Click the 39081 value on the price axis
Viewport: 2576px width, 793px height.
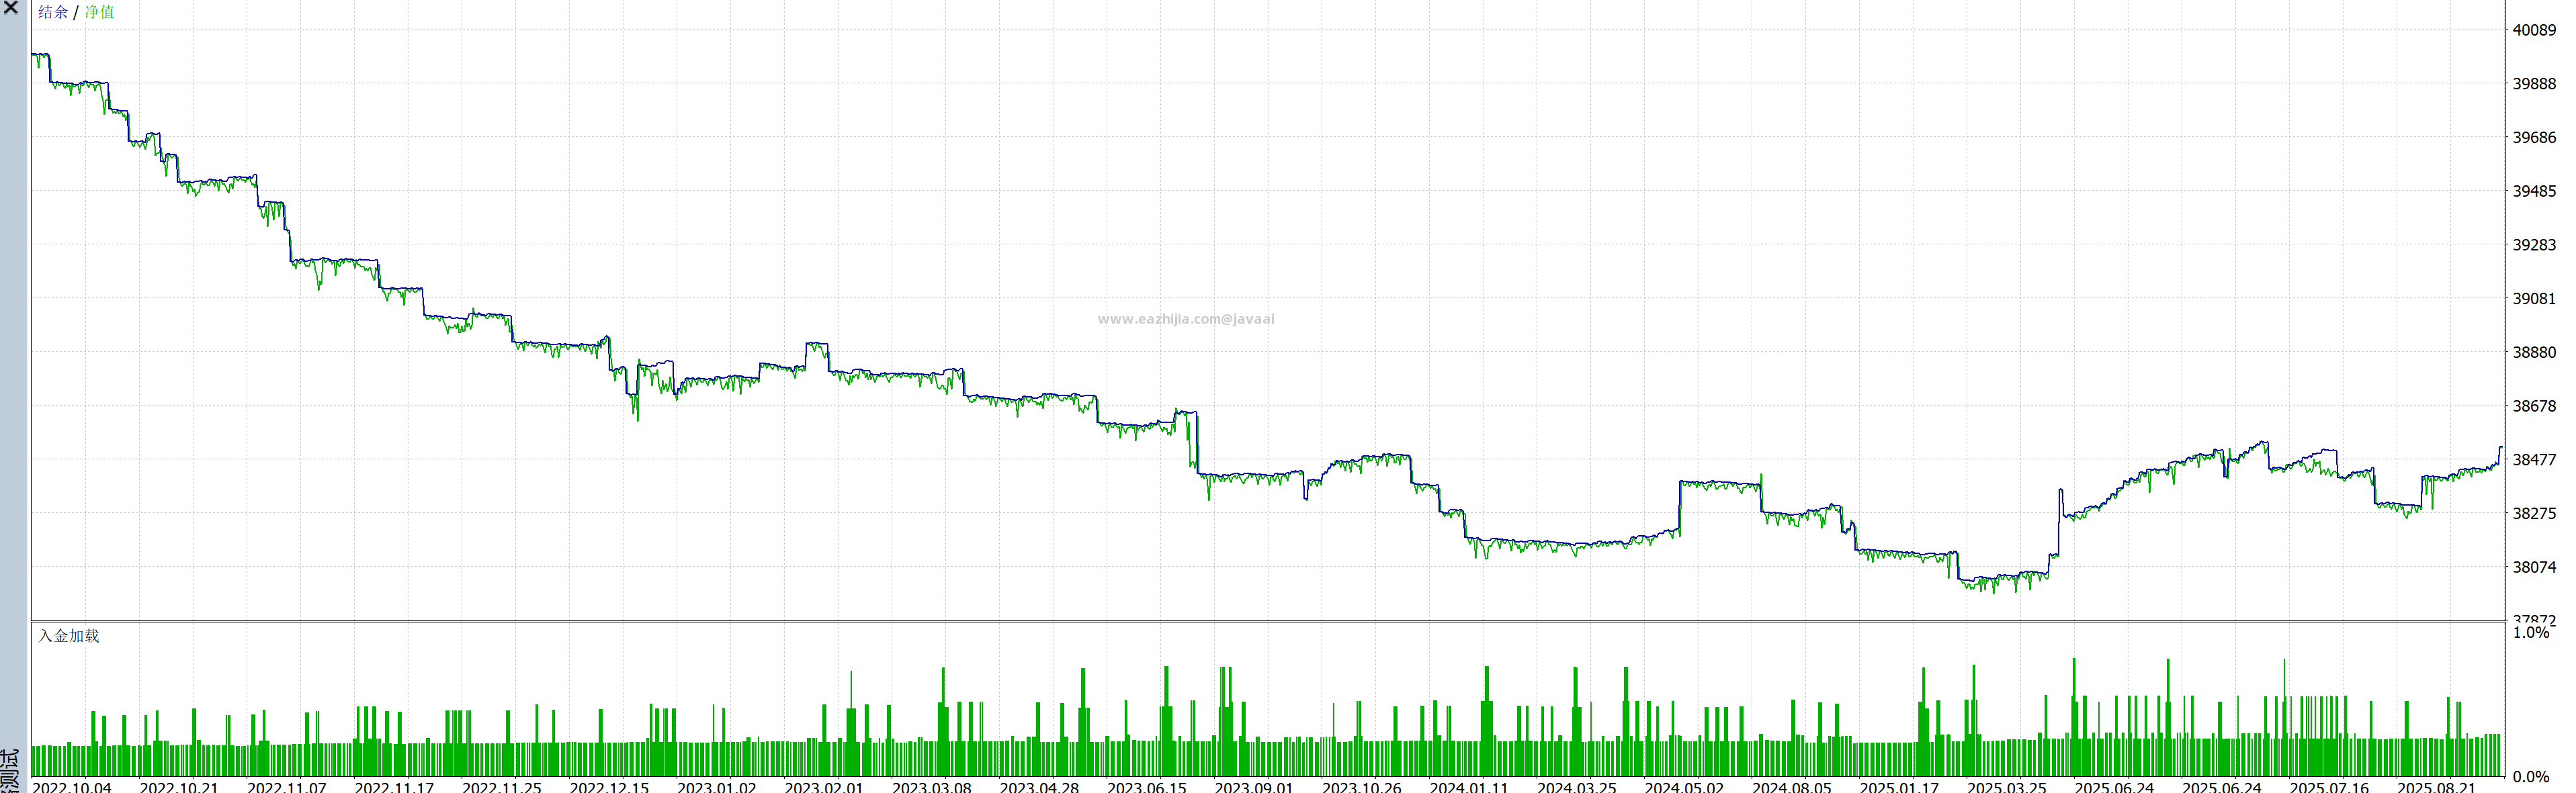point(2534,299)
